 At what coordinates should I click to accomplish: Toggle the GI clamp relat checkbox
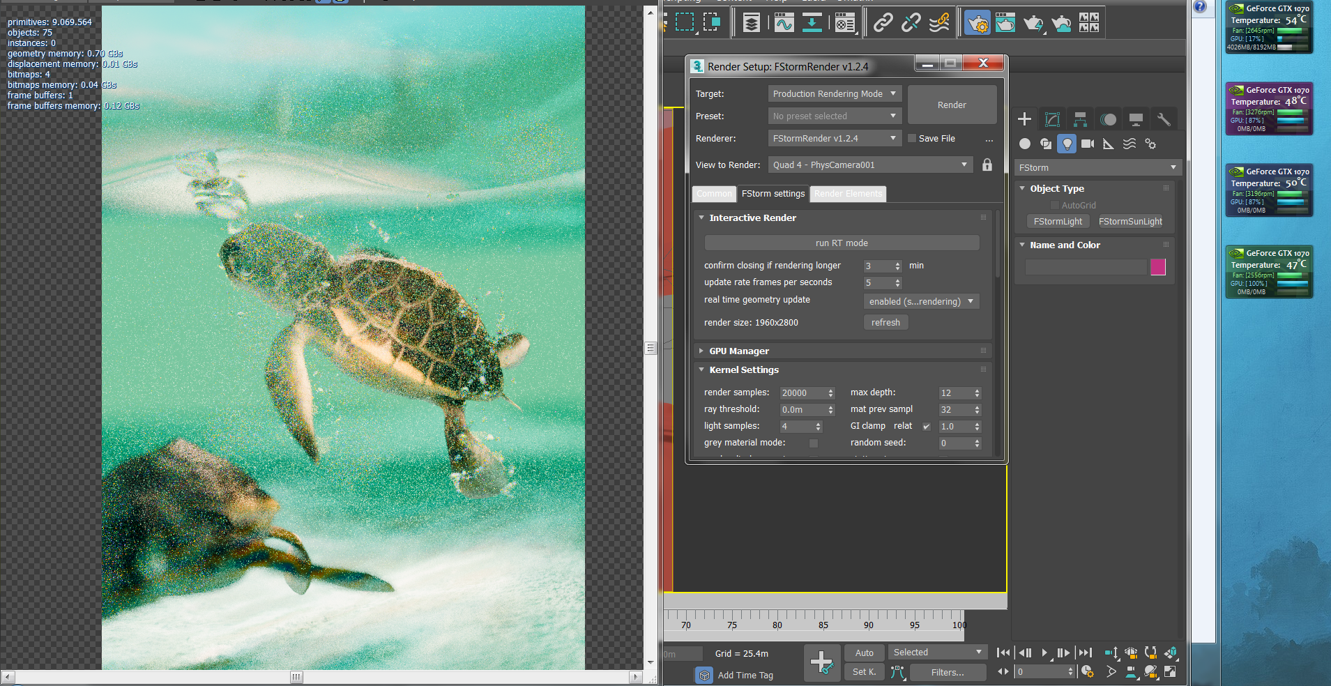coord(926,426)
